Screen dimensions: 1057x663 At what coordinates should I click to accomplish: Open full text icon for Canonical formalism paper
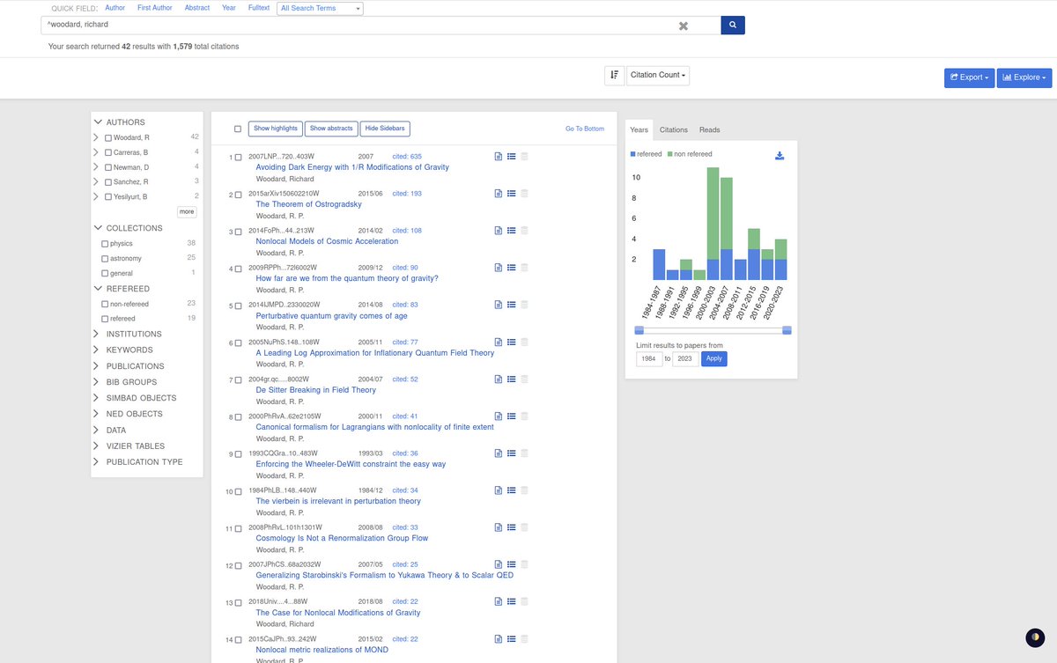(x=498, y=416)
